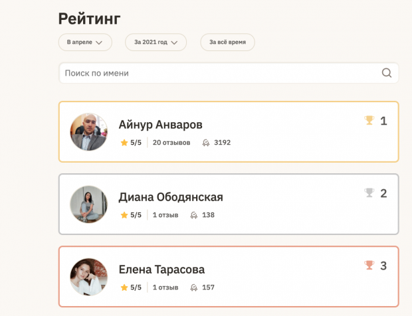Select the "За всё время" filter

coord(227,42)
